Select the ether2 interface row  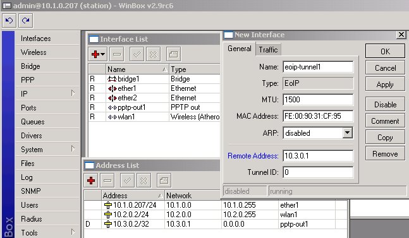pos(154,98)
